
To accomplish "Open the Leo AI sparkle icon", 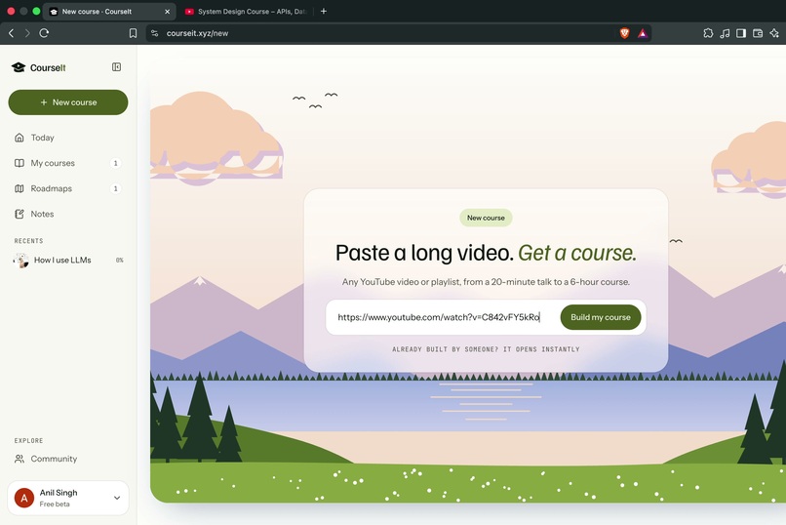I will tap(774, 33).
